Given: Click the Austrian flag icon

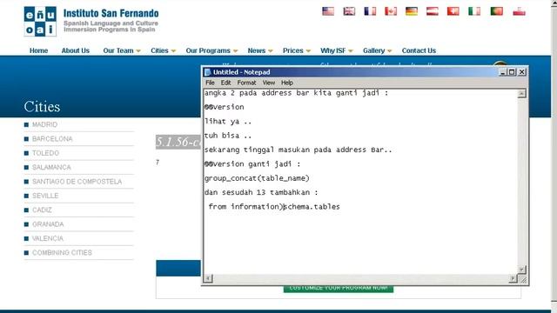Looking at the screenshot, I should [x=433, y=11].
